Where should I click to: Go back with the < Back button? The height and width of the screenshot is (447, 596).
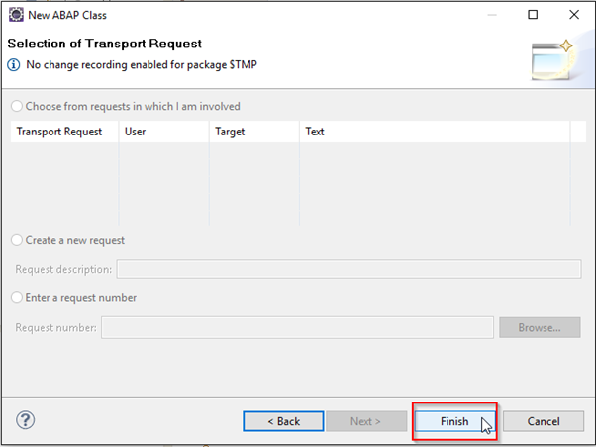(x=283, y=421)
